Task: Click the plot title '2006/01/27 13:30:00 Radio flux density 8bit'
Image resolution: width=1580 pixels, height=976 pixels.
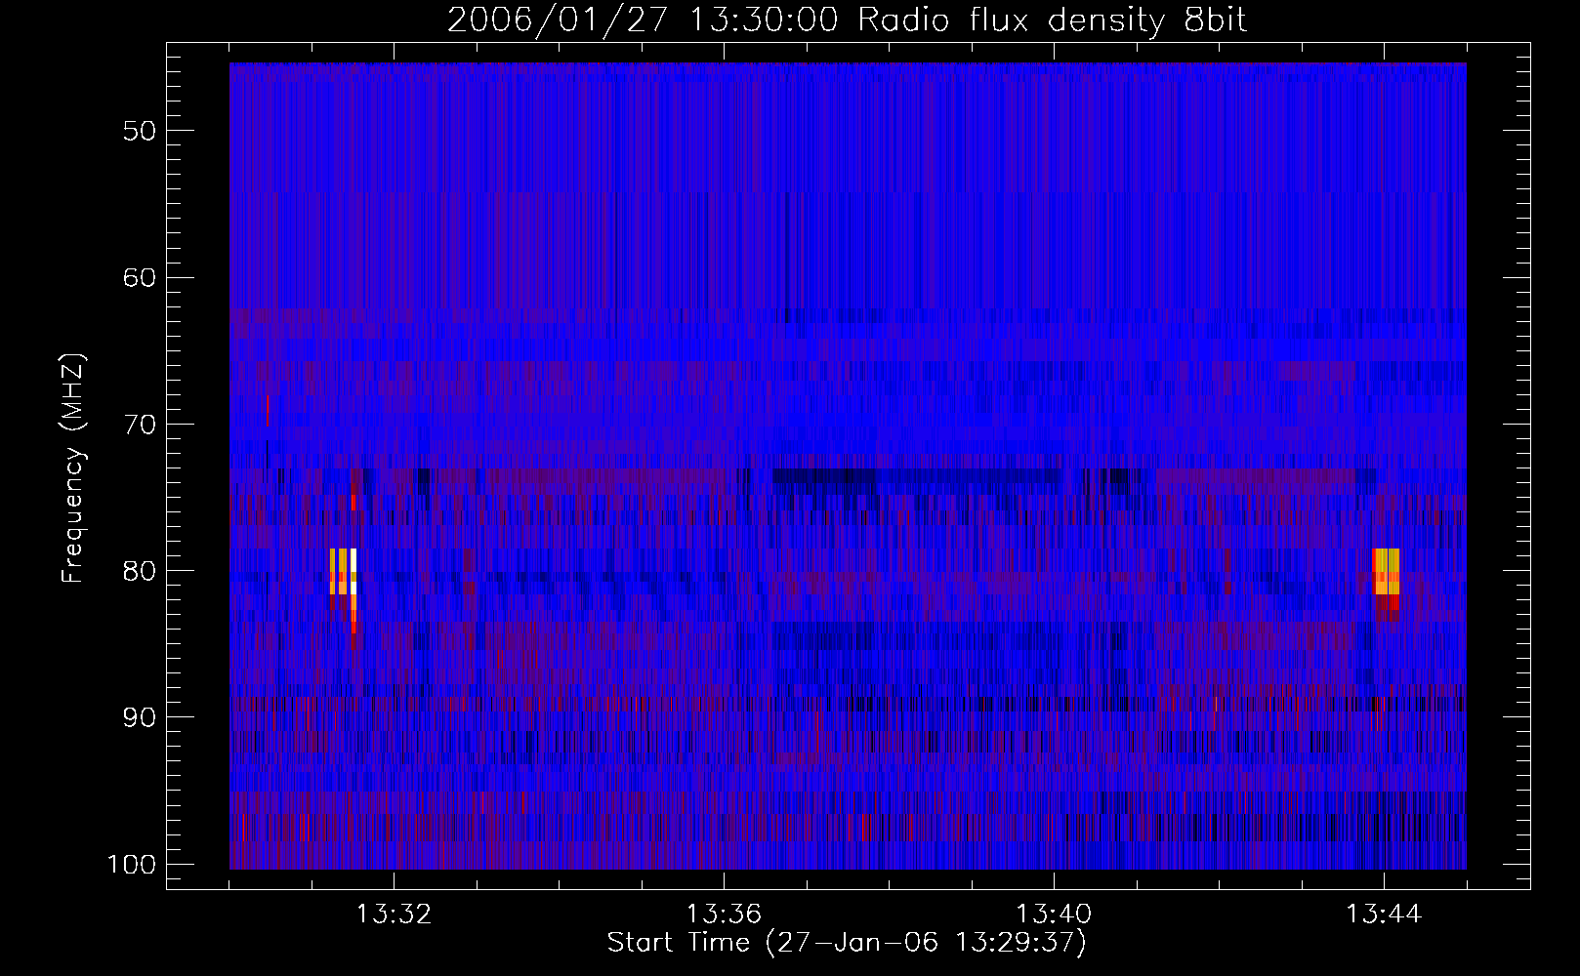Action: point(847,20)
